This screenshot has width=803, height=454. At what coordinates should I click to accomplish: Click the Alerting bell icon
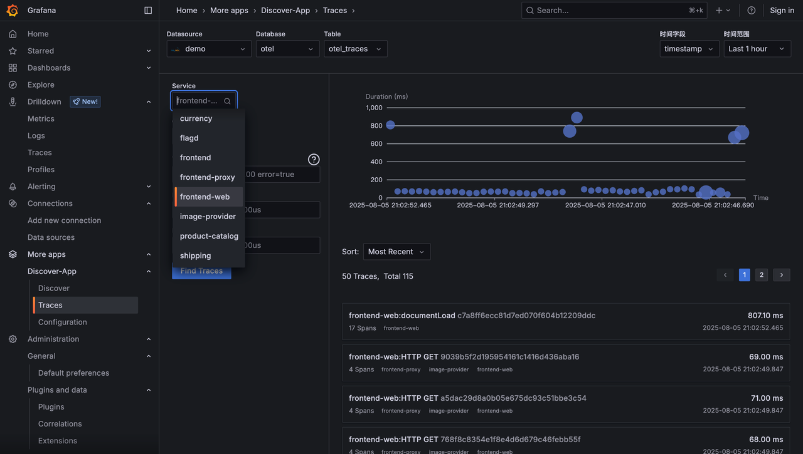pos(13,187)
